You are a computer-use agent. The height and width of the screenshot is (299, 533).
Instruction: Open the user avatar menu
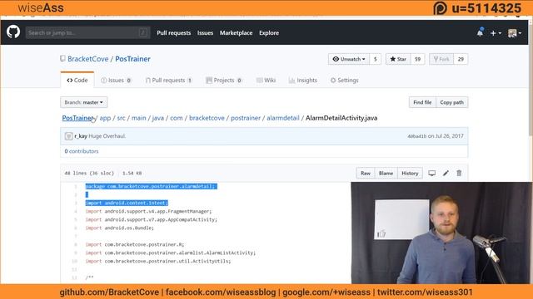click(x=515, y=33)
